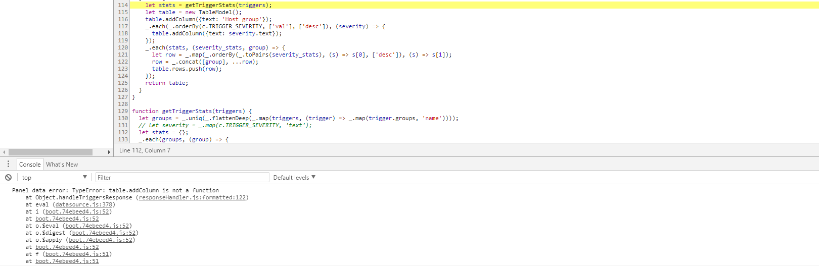Set a breakpoint on line number 120

click(123, 47)
